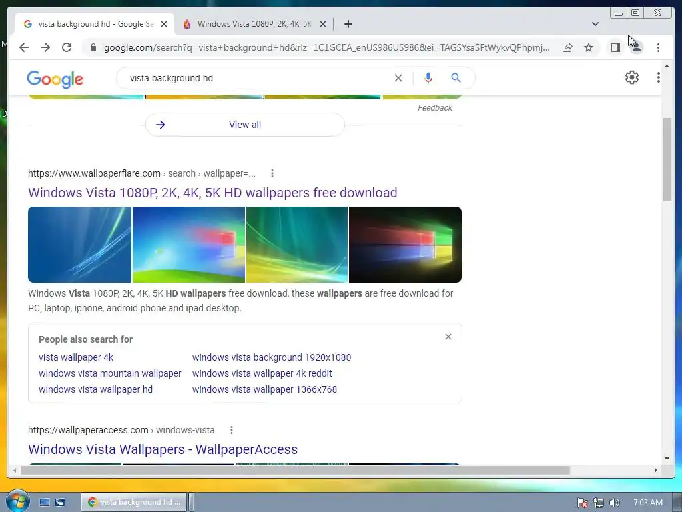
Task: Click Show desktop quick launch icon
Action: point(45,503)
